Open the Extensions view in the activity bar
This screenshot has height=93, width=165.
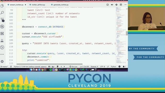pyautogui.click(x=2, y=34)
